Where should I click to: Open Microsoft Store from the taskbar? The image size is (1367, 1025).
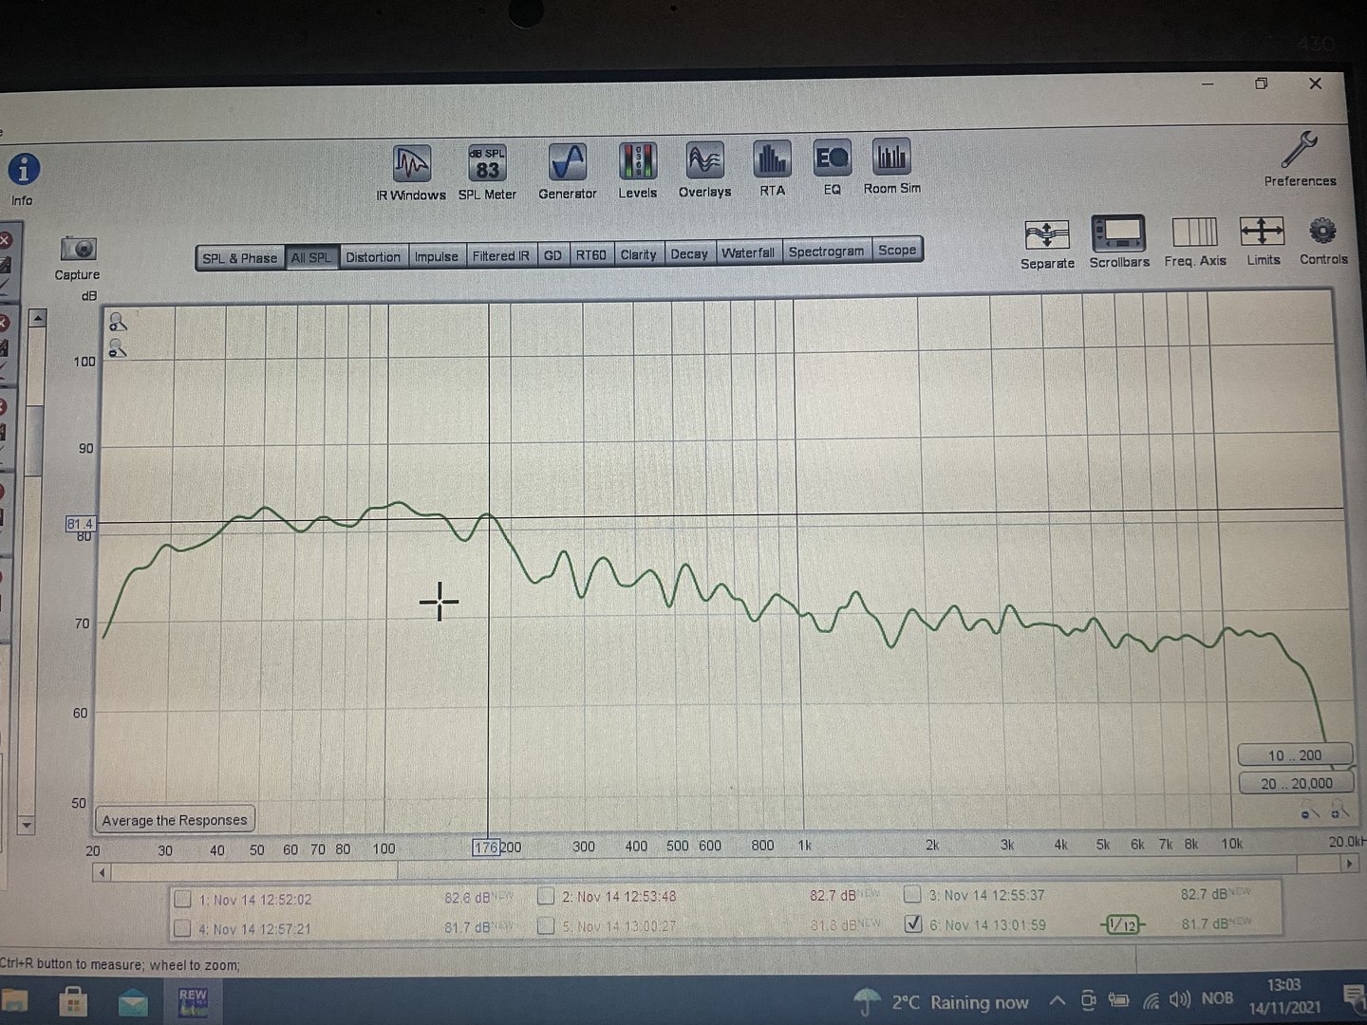[73, 1001]
